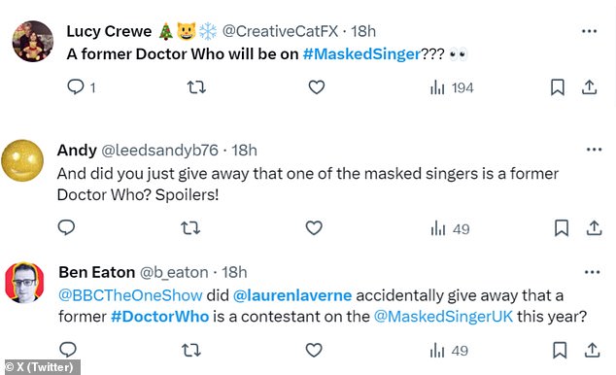Follow the #DoctorWho hashtag link

pos(160,317)
